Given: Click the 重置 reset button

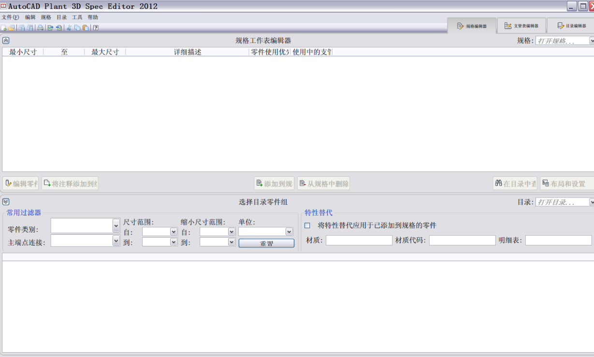Looking at the screenshot, I should (x=266, y=243).
